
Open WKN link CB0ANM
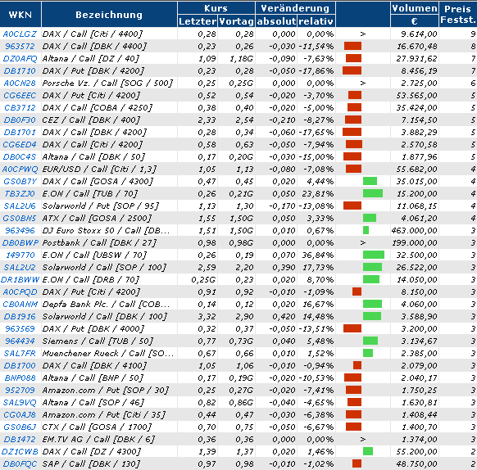coord(20,305)
